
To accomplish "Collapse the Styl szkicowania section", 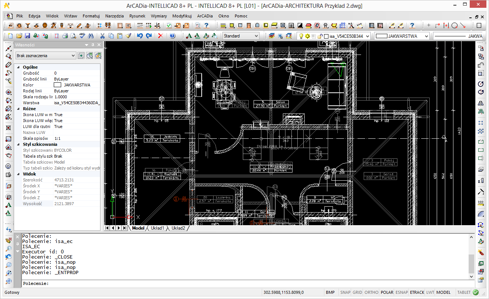I will click(x=19, y=144).
